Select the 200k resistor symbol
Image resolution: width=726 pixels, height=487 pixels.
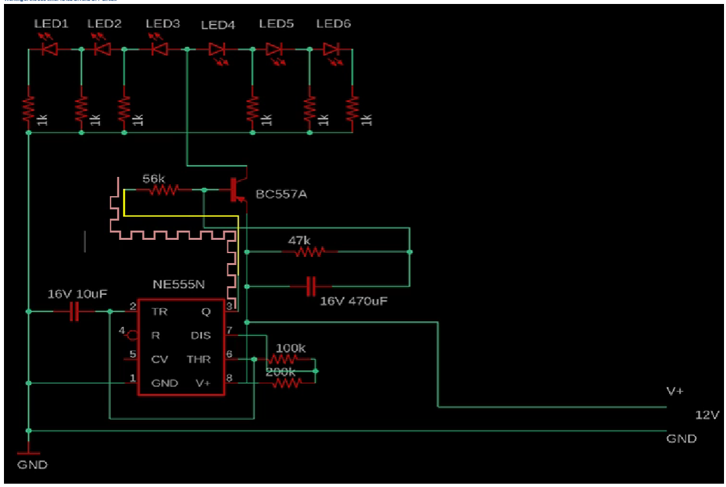tap(285, 382)
